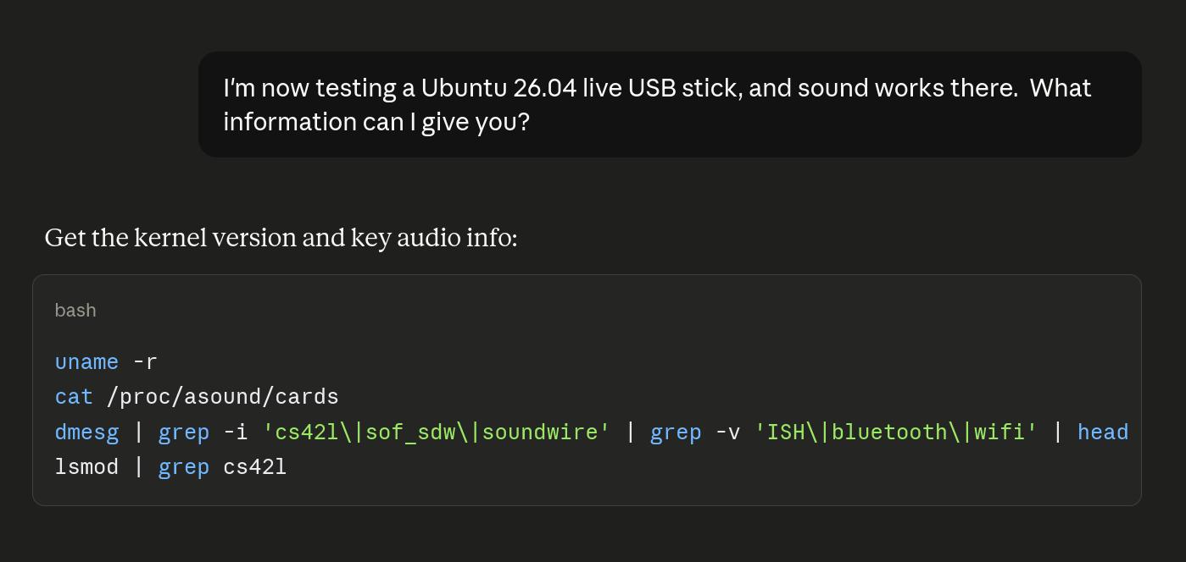1186x562 pixels.
Task: Click the 'grep' on the lsmod line
Action: [184, 467]
